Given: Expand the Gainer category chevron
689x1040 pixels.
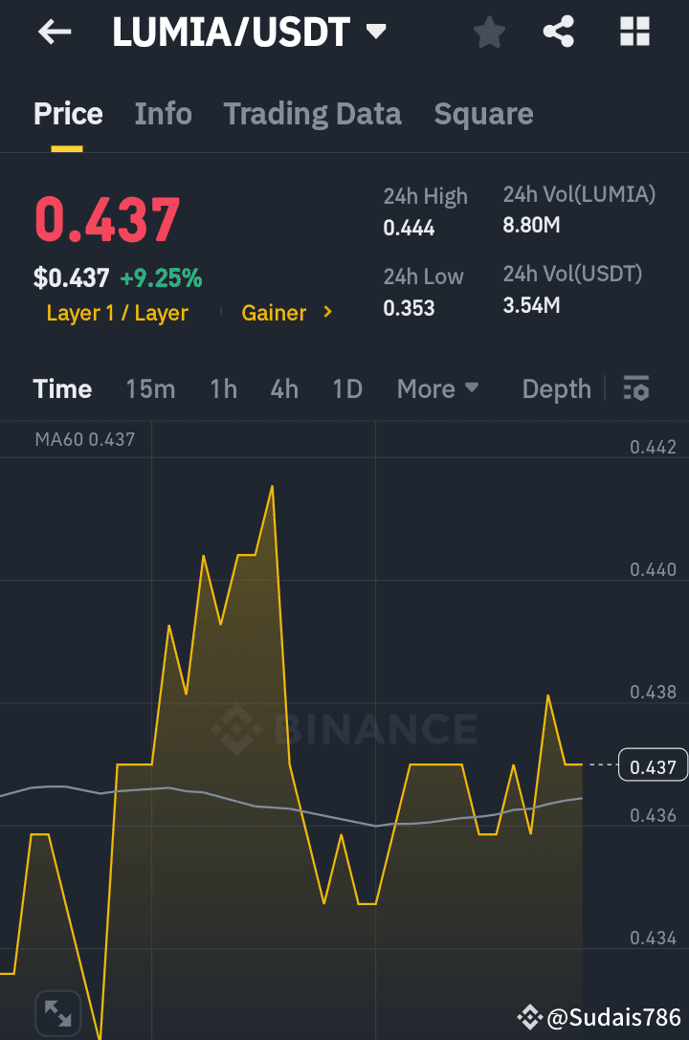Looking at the screenshot, I should [x=325, y=312].
